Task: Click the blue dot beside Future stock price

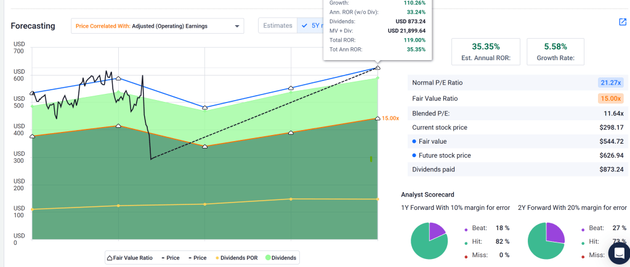Action: click(414, 155)
